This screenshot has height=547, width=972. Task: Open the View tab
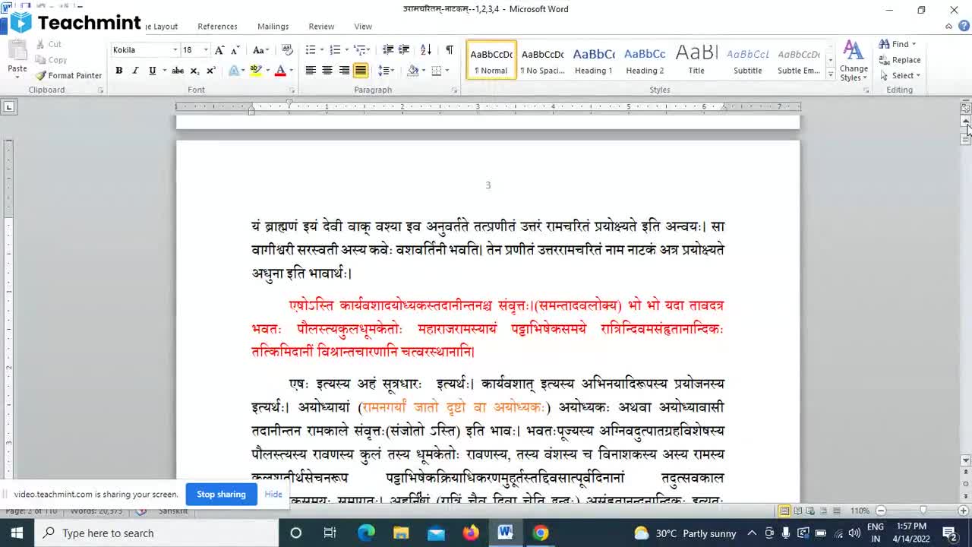click(x=363, y=27)
